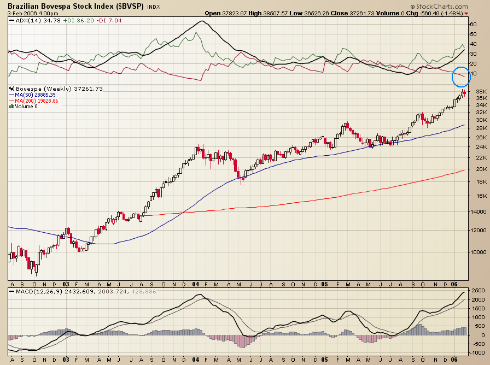Click the 2500 label on the MACD scale
The image size is (490, 365).
[x=479, y=291]
